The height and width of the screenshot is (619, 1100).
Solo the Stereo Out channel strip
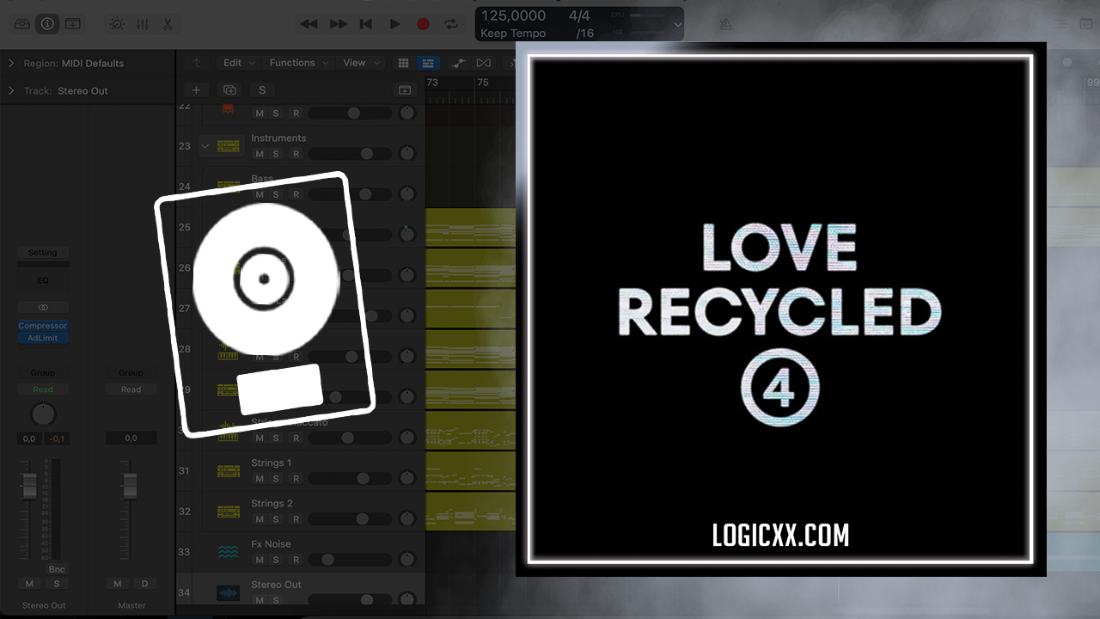click(x=56, y=584)
